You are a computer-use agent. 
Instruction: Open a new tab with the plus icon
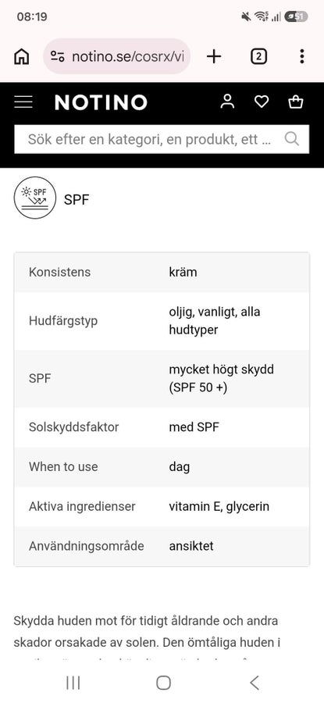214,56
